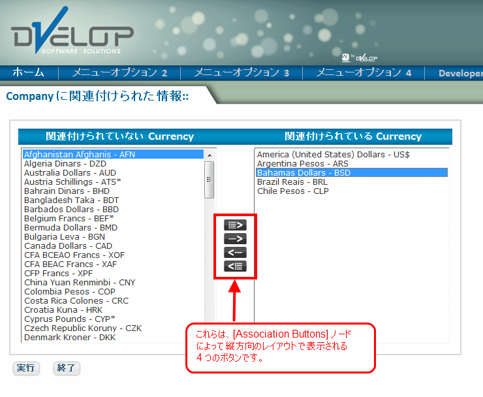Select メニューオプション 4 menu item

click(x=364, y=72)
